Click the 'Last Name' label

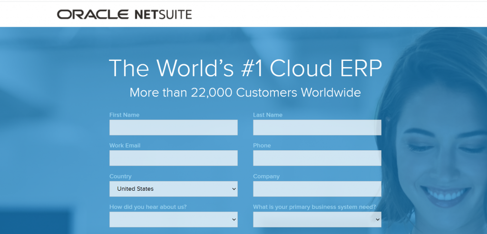[268, 115]
